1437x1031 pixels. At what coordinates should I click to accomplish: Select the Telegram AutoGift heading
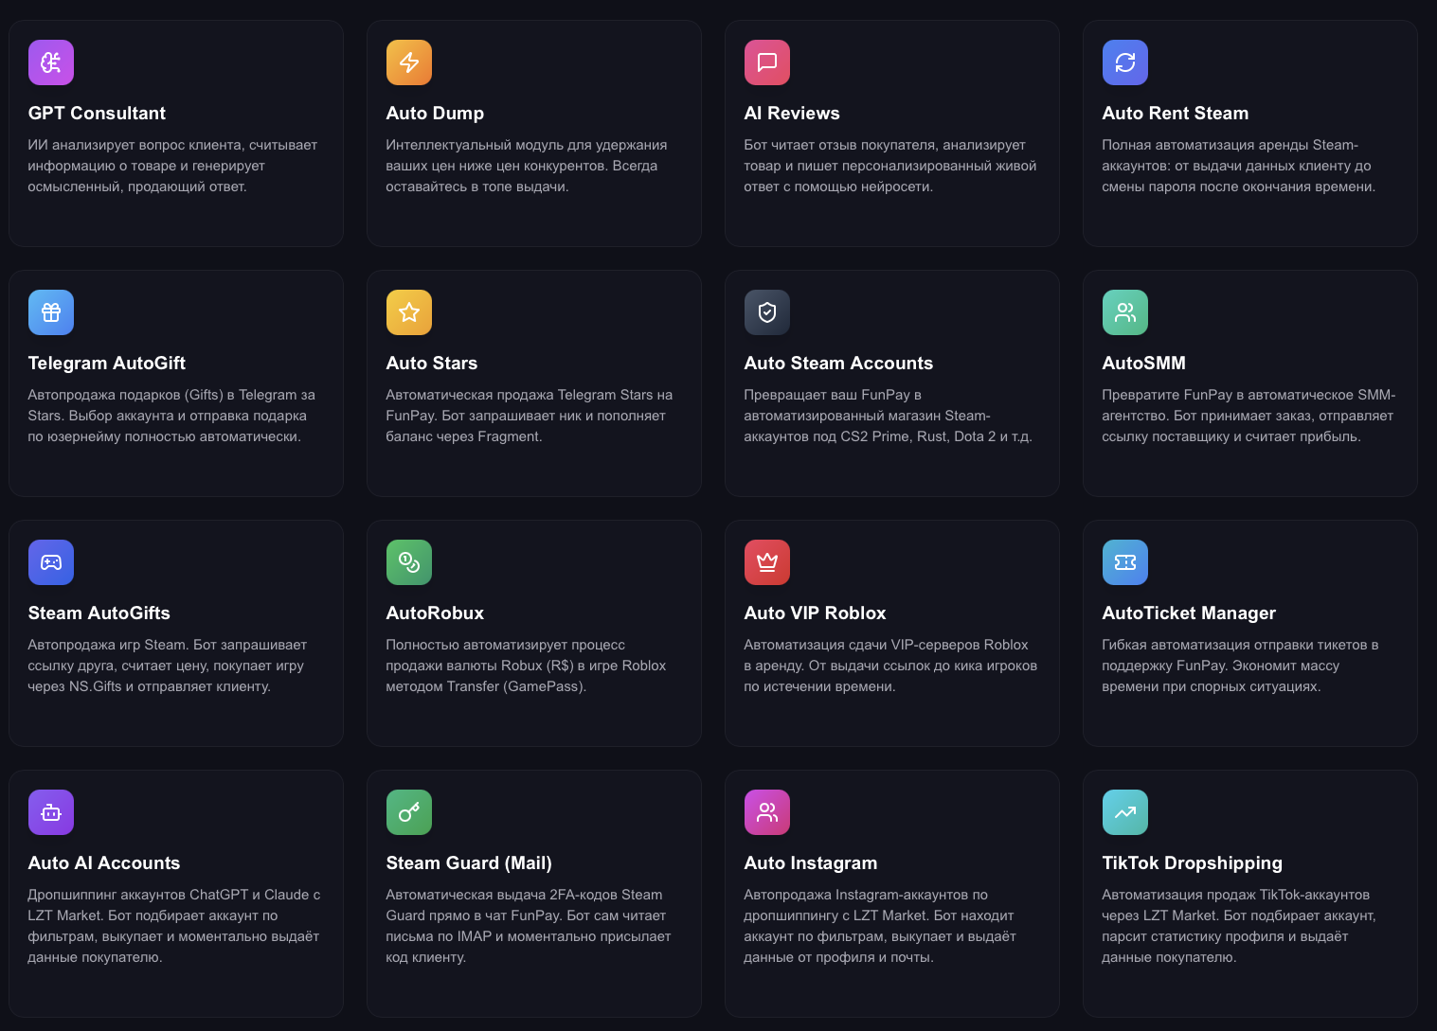coord(107,364)
